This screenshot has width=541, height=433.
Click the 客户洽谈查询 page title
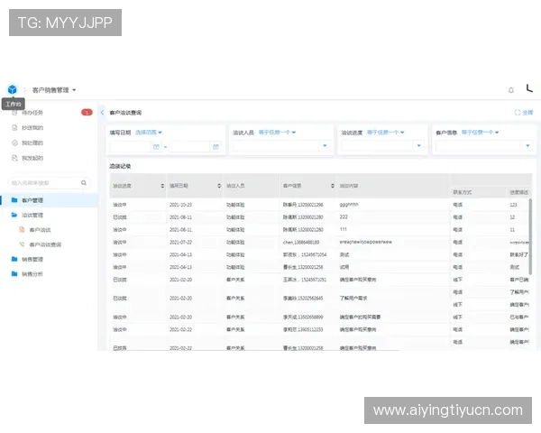pyautogui.click(x=125, y=113)
